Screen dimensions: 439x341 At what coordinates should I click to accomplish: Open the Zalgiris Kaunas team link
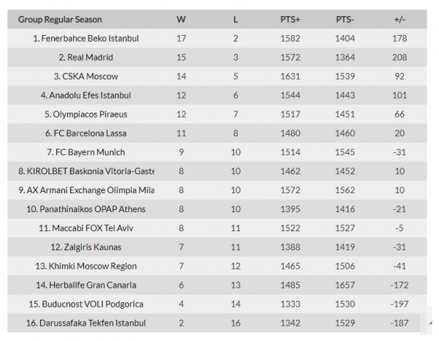[x=90, y=247]
